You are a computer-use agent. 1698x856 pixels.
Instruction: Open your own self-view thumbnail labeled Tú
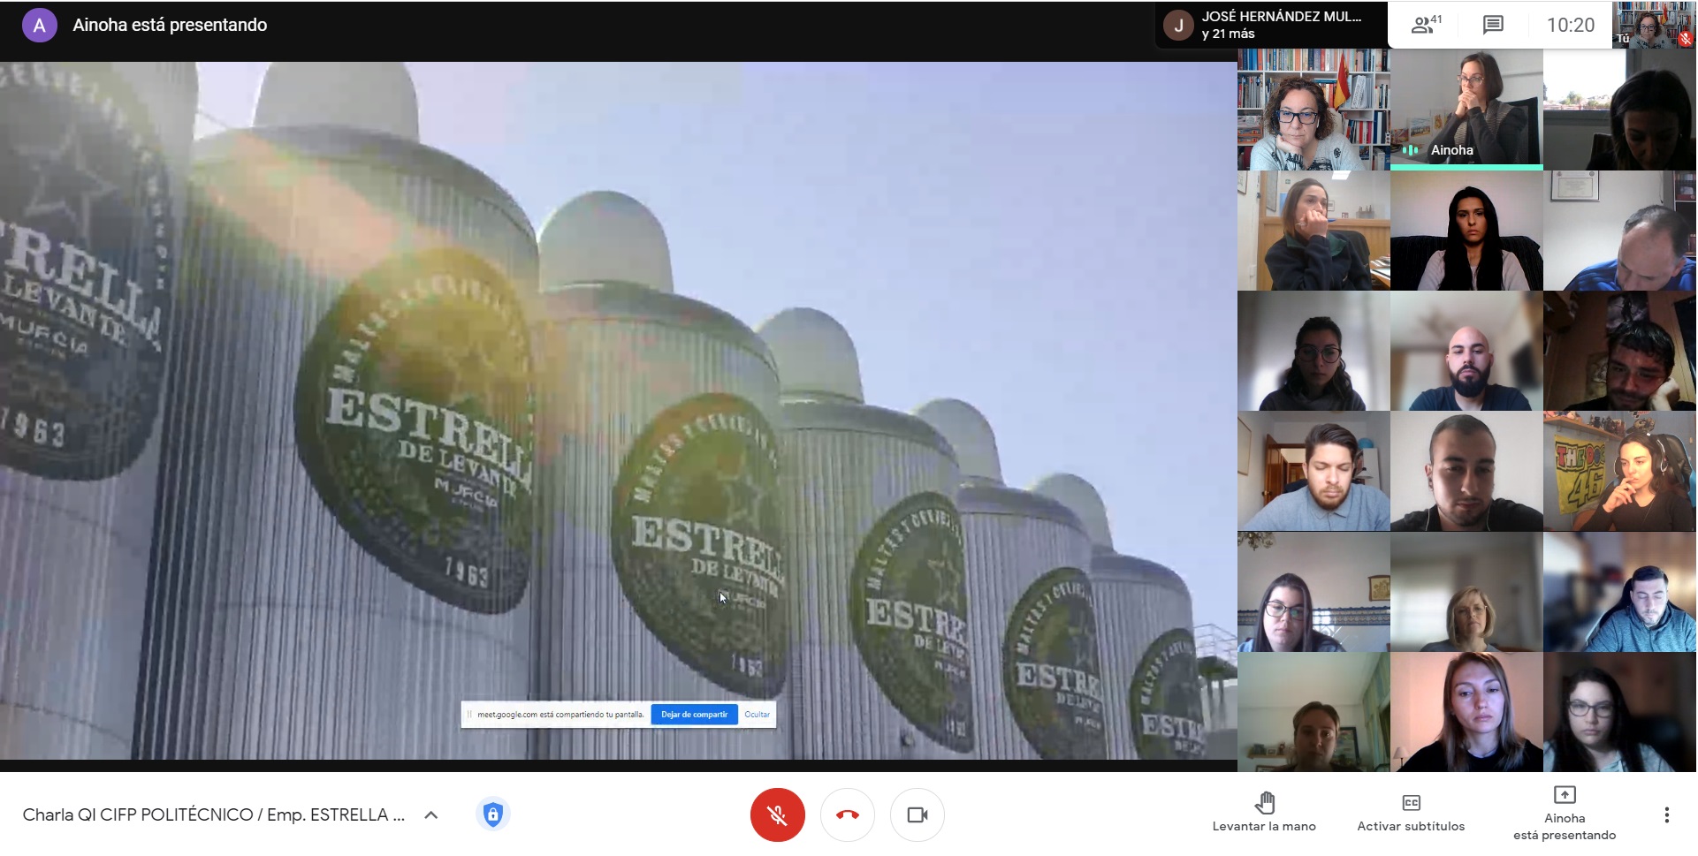[1653, 25]
